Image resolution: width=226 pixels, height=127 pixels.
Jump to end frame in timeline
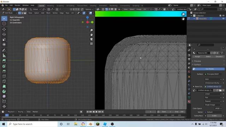102,112
